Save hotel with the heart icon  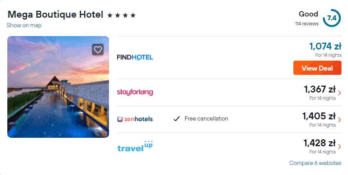pyautogui.click(x=98, y=50)
